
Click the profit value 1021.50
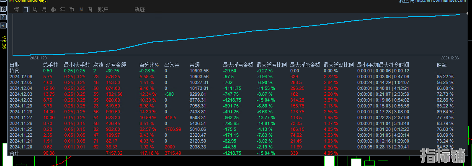(x=114, y=94)
